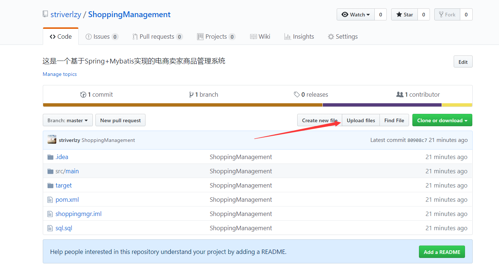Click the .idea folder icon

tap(50, 157)
